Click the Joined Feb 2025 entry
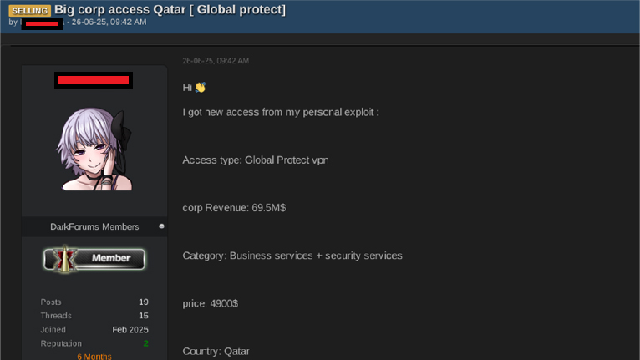Screen dimensions: 640x360 (94, 329)
